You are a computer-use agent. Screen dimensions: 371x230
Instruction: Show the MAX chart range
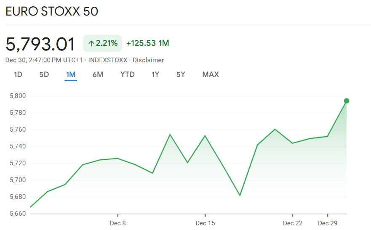[211, 74]
